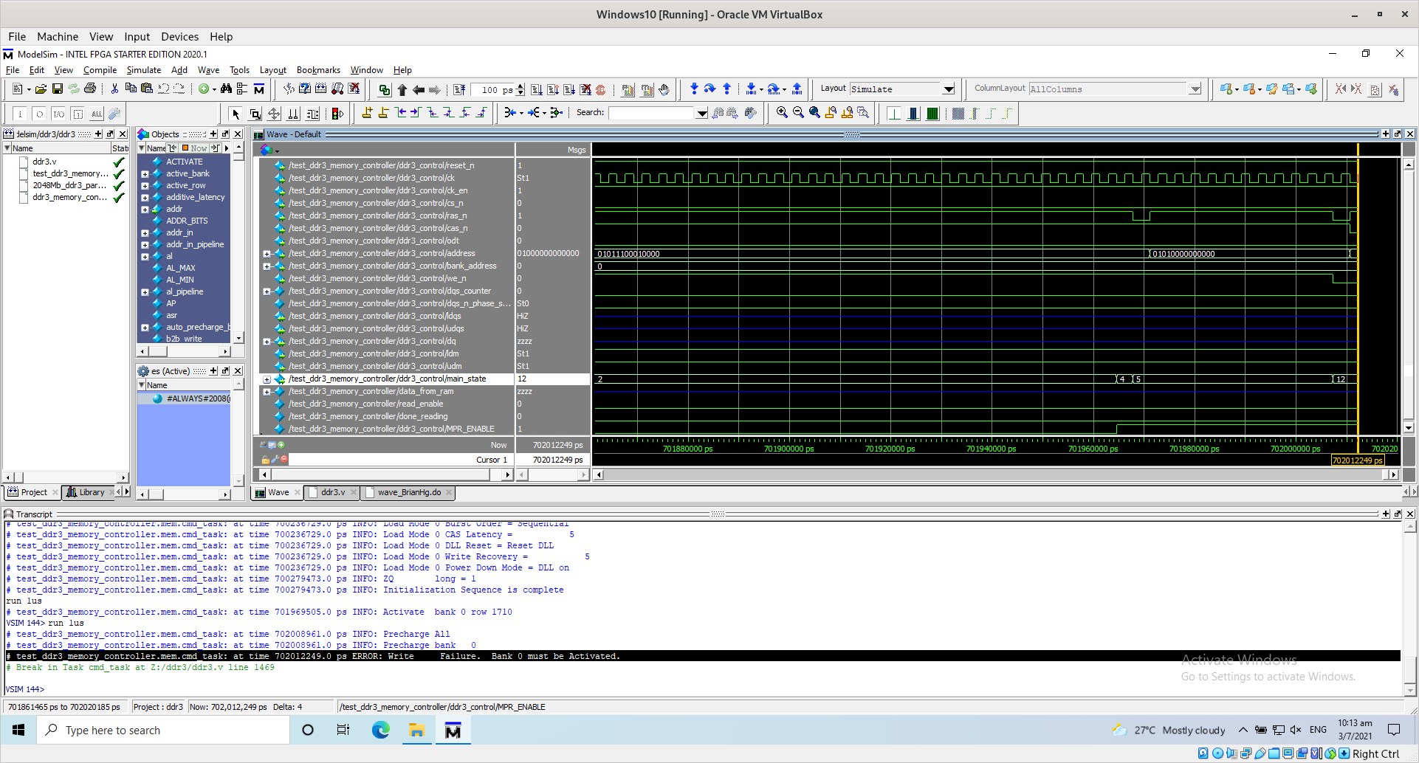Image resolution: width=1419 pixels, height=763 pixels.
Task: Click the Open folder toolbar icon
Action: [41, 89]
